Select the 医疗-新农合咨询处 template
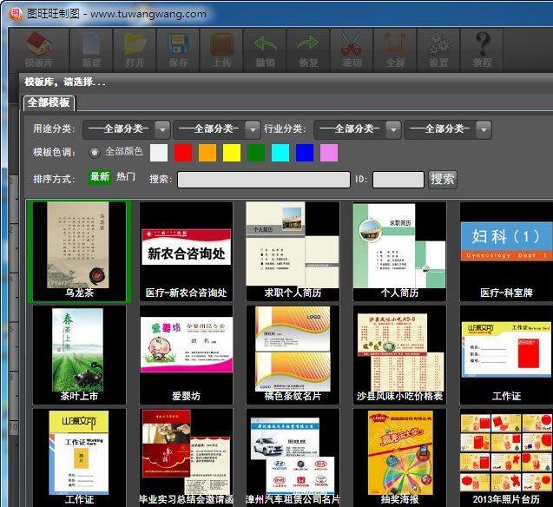 [186, 252]
